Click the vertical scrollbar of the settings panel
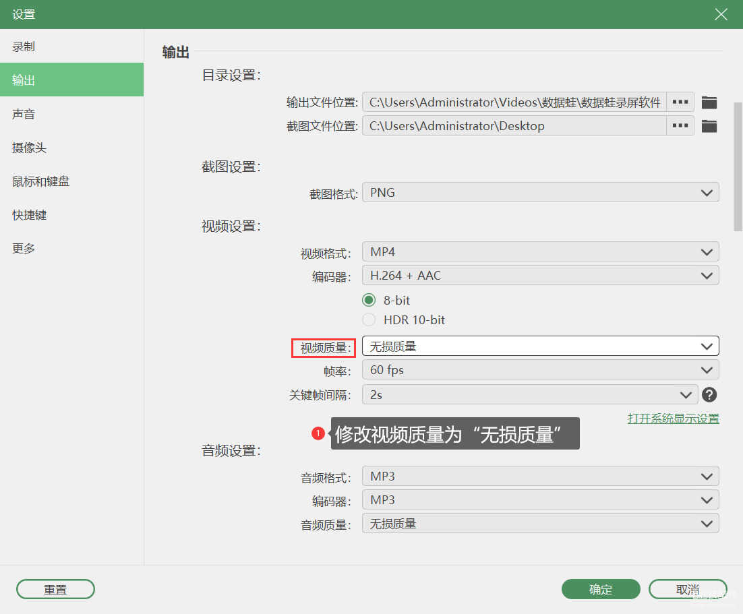743x614 pixels. point(738,166)
